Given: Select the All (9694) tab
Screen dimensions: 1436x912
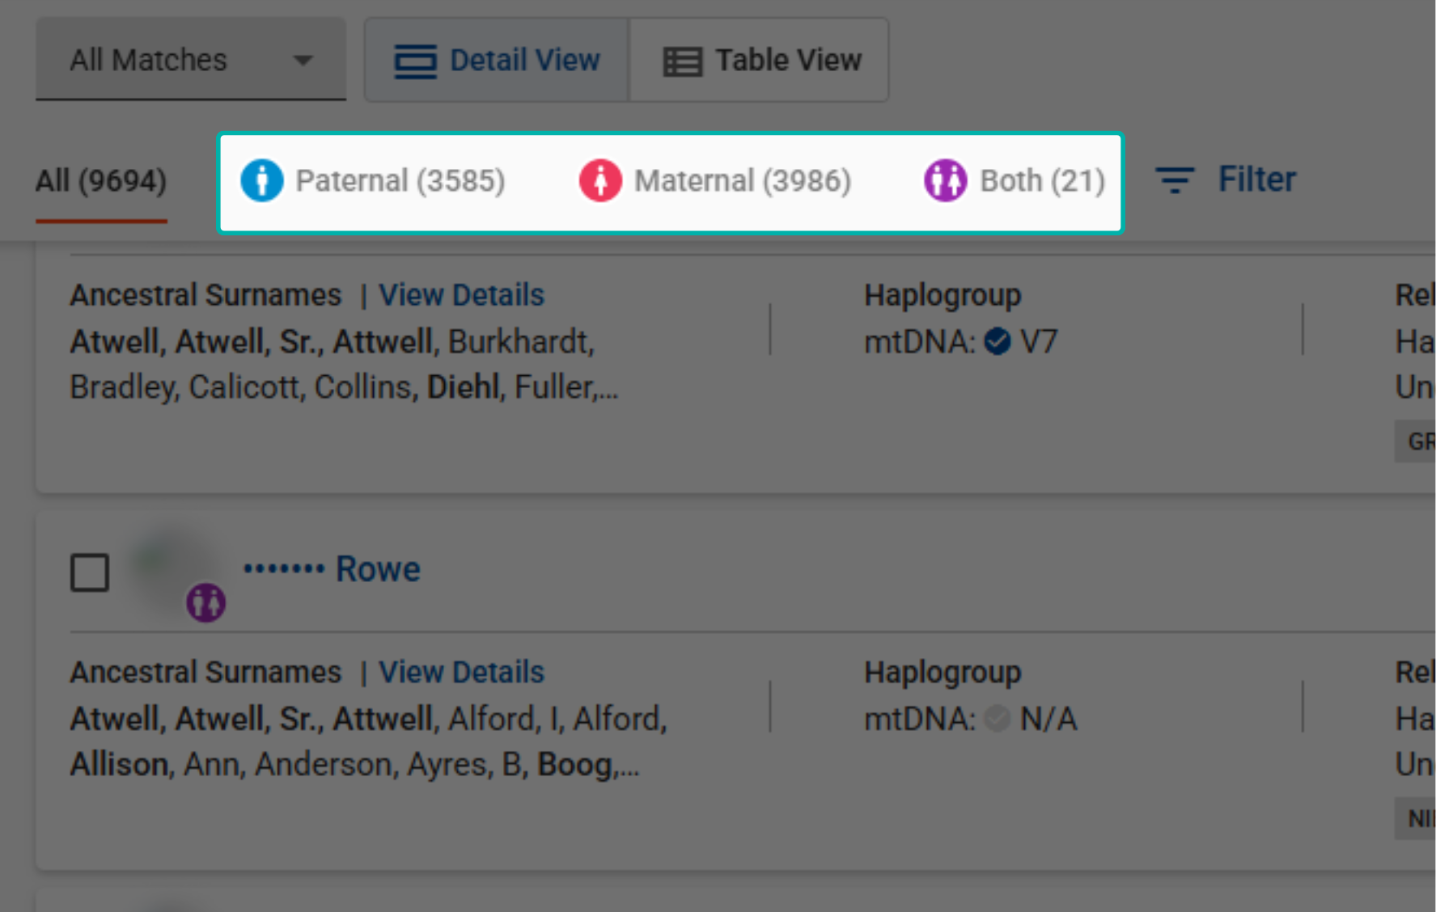Looking at the screenshot, I should [x=101, y=180].
